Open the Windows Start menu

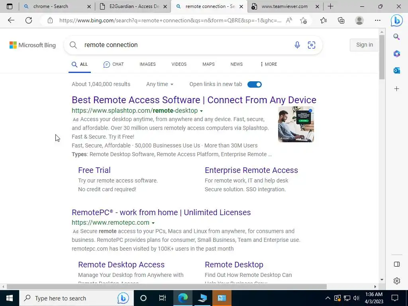click(10, 298)
